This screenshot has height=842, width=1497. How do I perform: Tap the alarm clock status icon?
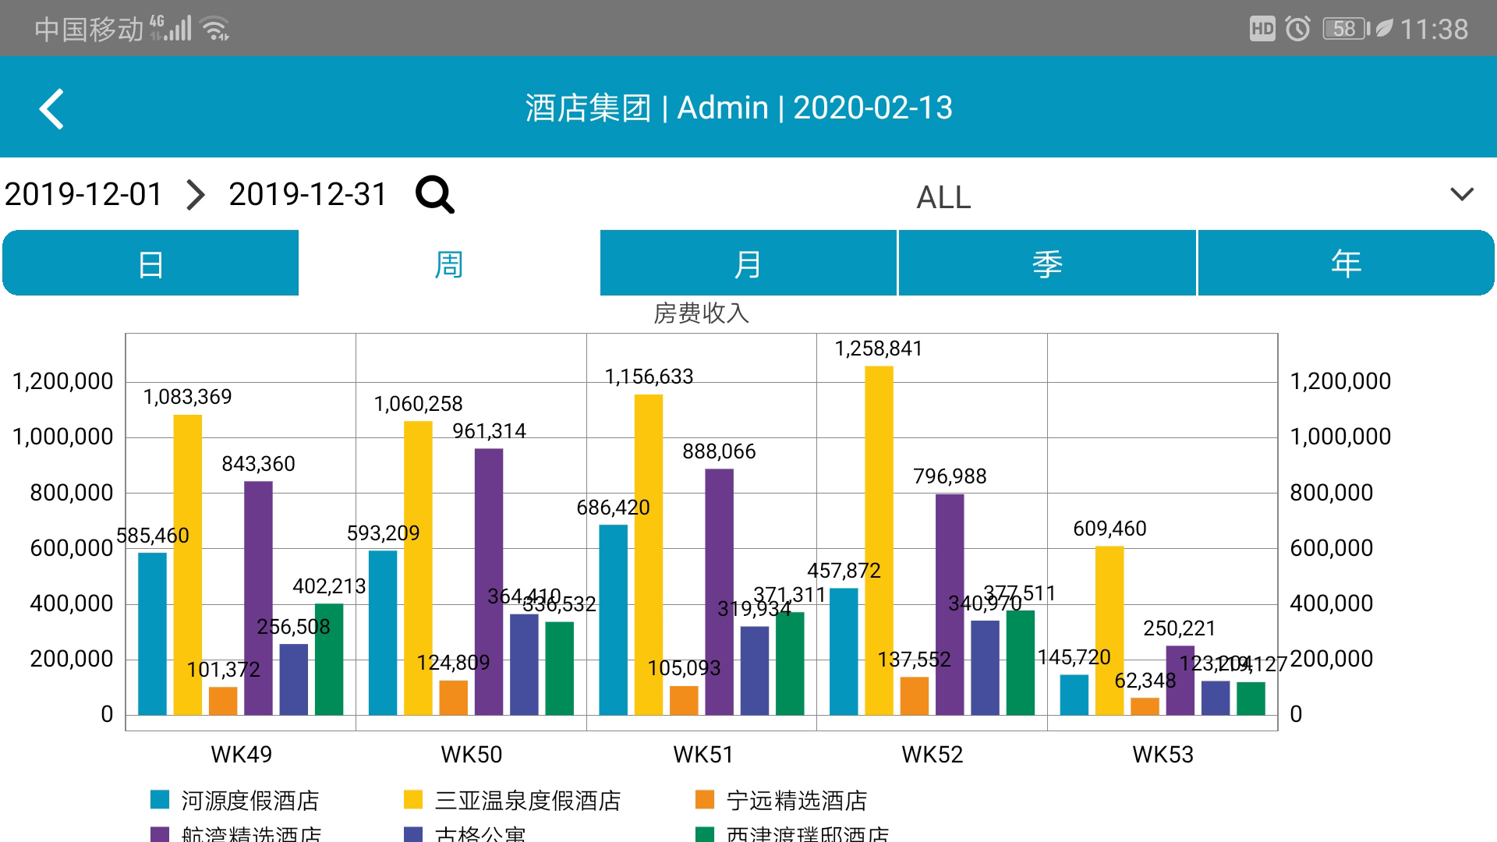click(x=1297, y=30)
